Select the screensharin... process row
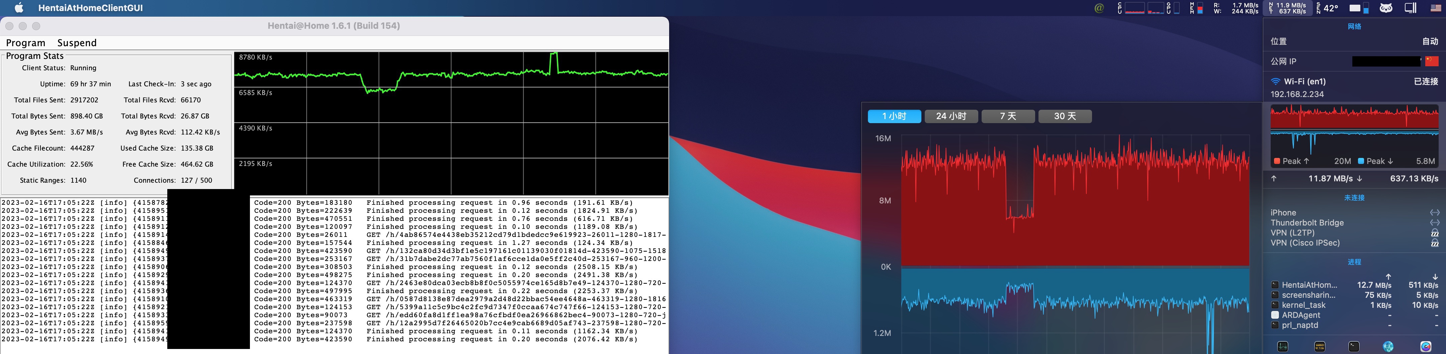The width and height of the screenshot is (1446, 354). click(1354, 295)
